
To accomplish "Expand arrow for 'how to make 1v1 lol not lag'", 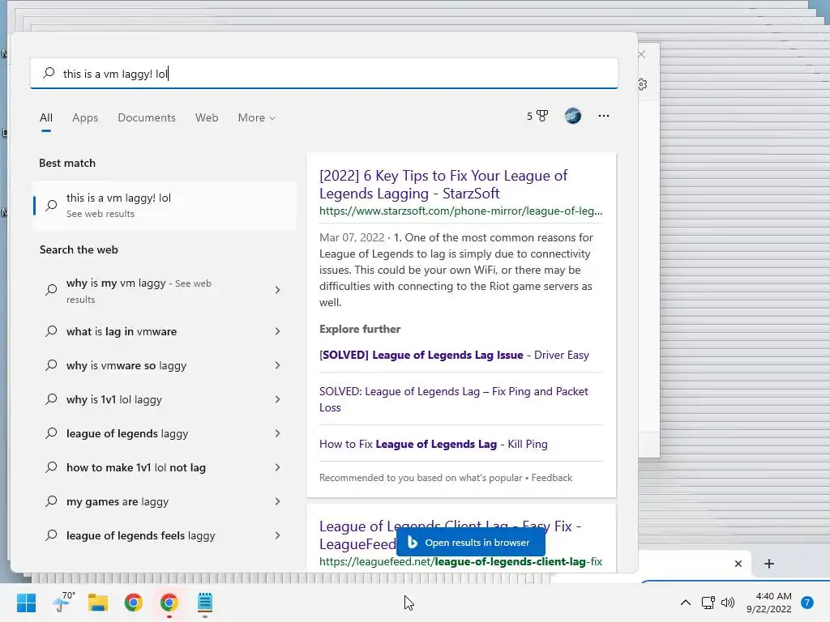I will [277, 467].
